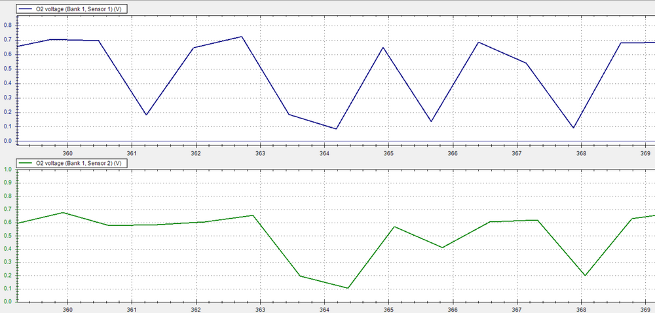Click the 365 time label under the blue graph

coord(388,153)
